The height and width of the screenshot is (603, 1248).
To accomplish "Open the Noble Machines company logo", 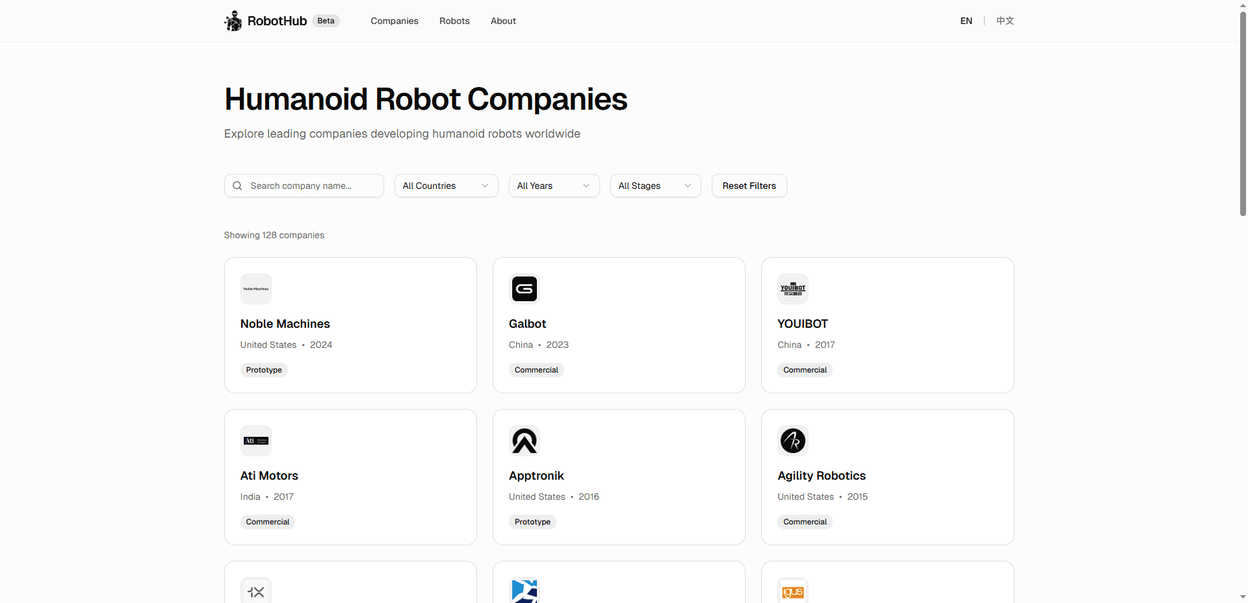I will (x=255, y=288).
